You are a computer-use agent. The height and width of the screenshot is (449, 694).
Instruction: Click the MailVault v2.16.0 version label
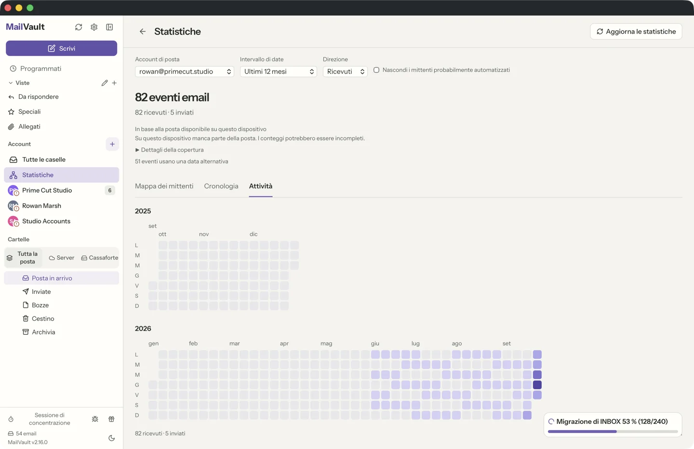27,442
